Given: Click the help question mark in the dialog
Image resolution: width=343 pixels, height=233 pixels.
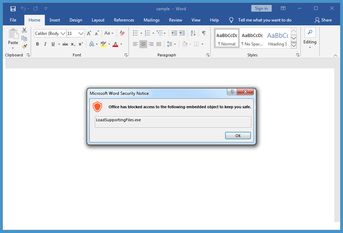Looking at the screenshot, I should point(232,92).
